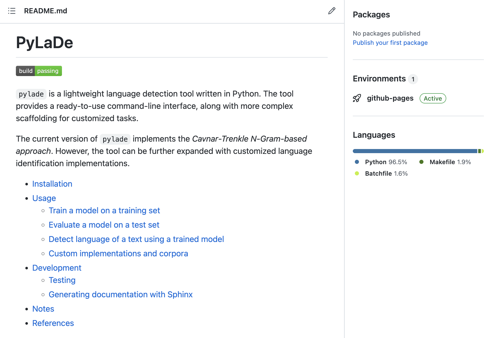Click Publish your first package link
The width and height of the screenshot is (489, 338).
(390, 43)
